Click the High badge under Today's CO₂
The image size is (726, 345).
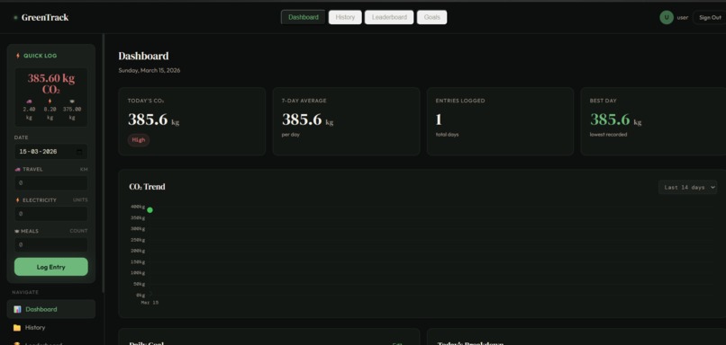(139, 140)
